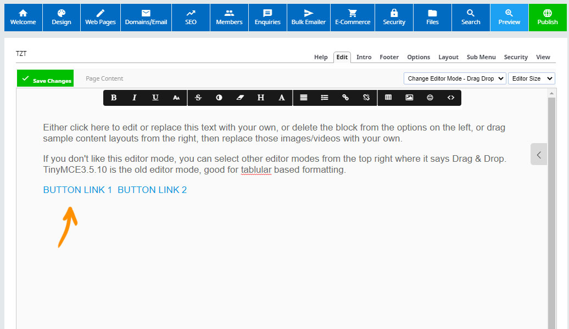Open the emoji smiley picker

pyautogui.click(x=430, y=98)
